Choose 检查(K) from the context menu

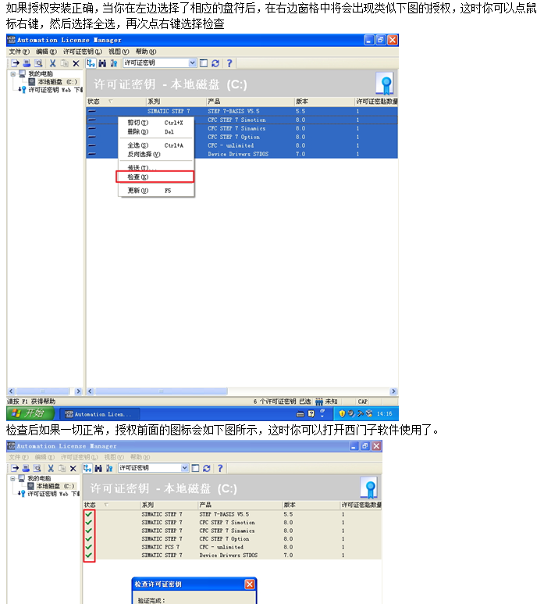pyautogui.click(x=155, y=177)
